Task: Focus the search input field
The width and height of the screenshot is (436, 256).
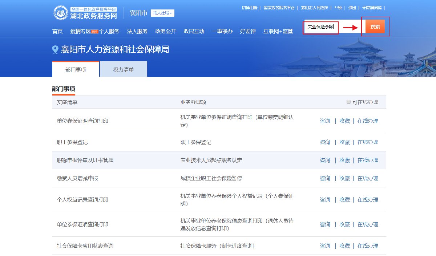Action: [x=321, y=27]
